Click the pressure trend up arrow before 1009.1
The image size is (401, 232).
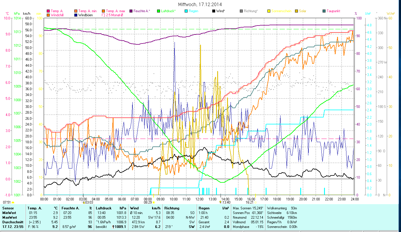113,227
